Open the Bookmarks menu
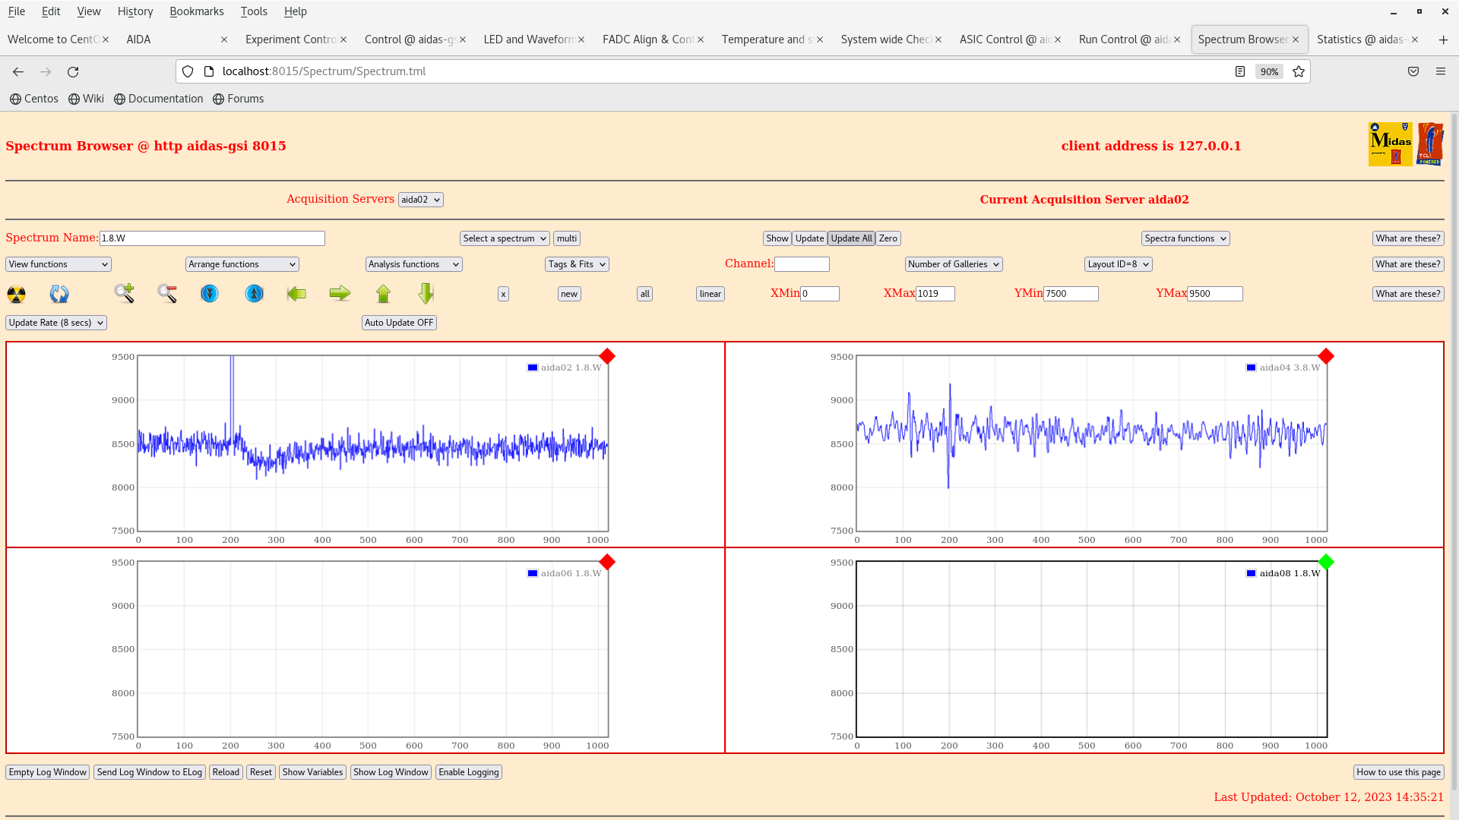This screenshot has height=820, width=1459. [x=196, y=11]
